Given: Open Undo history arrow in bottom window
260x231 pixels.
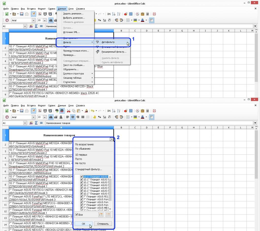Looking at the screenshot, I should point(96,111).
